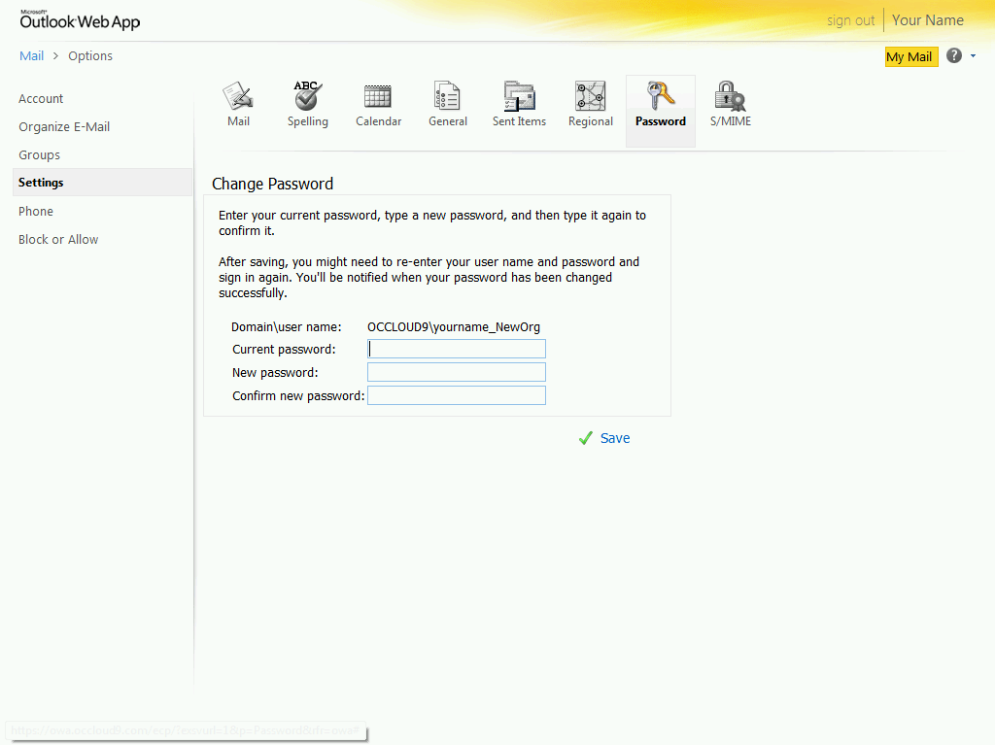The height and width of the screenshot is (745, 995).
Task: Select Settings in the sidebar
Action: tap(103, 183)
